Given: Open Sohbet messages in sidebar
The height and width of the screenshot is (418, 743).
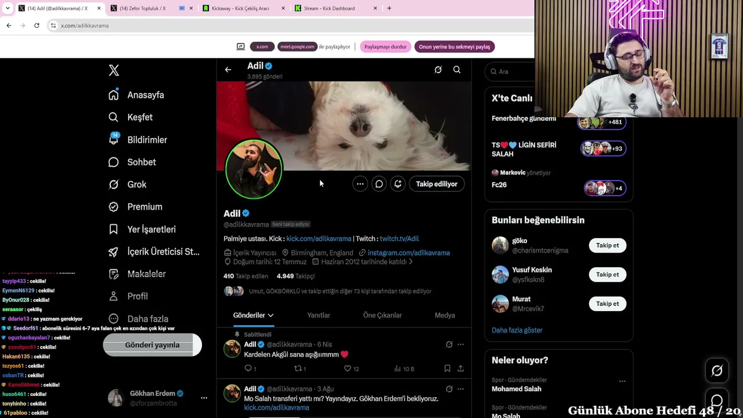Looking at the screenshot, I should (x=133, y=162).
